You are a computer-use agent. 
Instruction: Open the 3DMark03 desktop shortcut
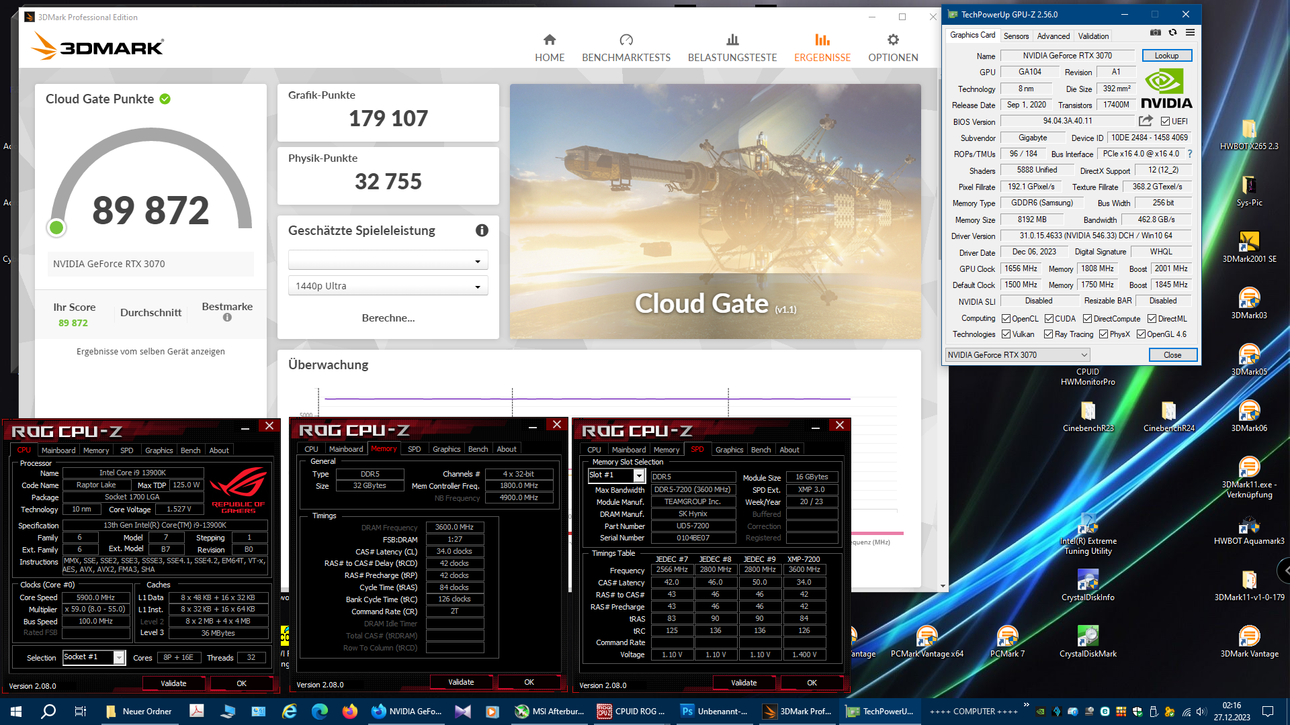[1249, 303]
